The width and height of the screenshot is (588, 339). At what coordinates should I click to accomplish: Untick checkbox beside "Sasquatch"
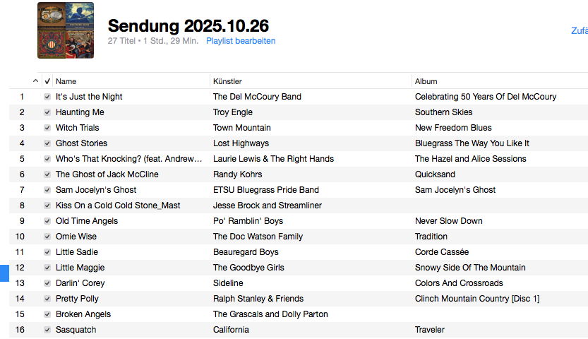coord(47,330)
